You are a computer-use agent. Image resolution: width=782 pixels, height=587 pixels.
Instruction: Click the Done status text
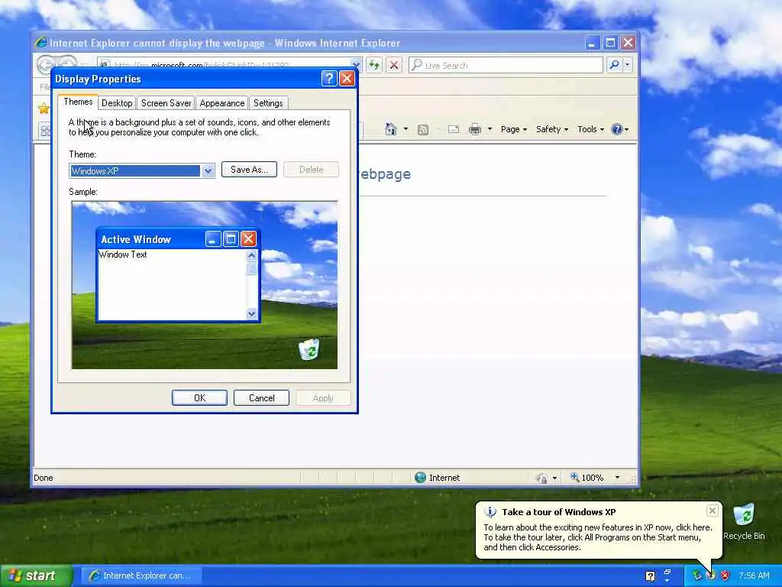pos(43,478)
